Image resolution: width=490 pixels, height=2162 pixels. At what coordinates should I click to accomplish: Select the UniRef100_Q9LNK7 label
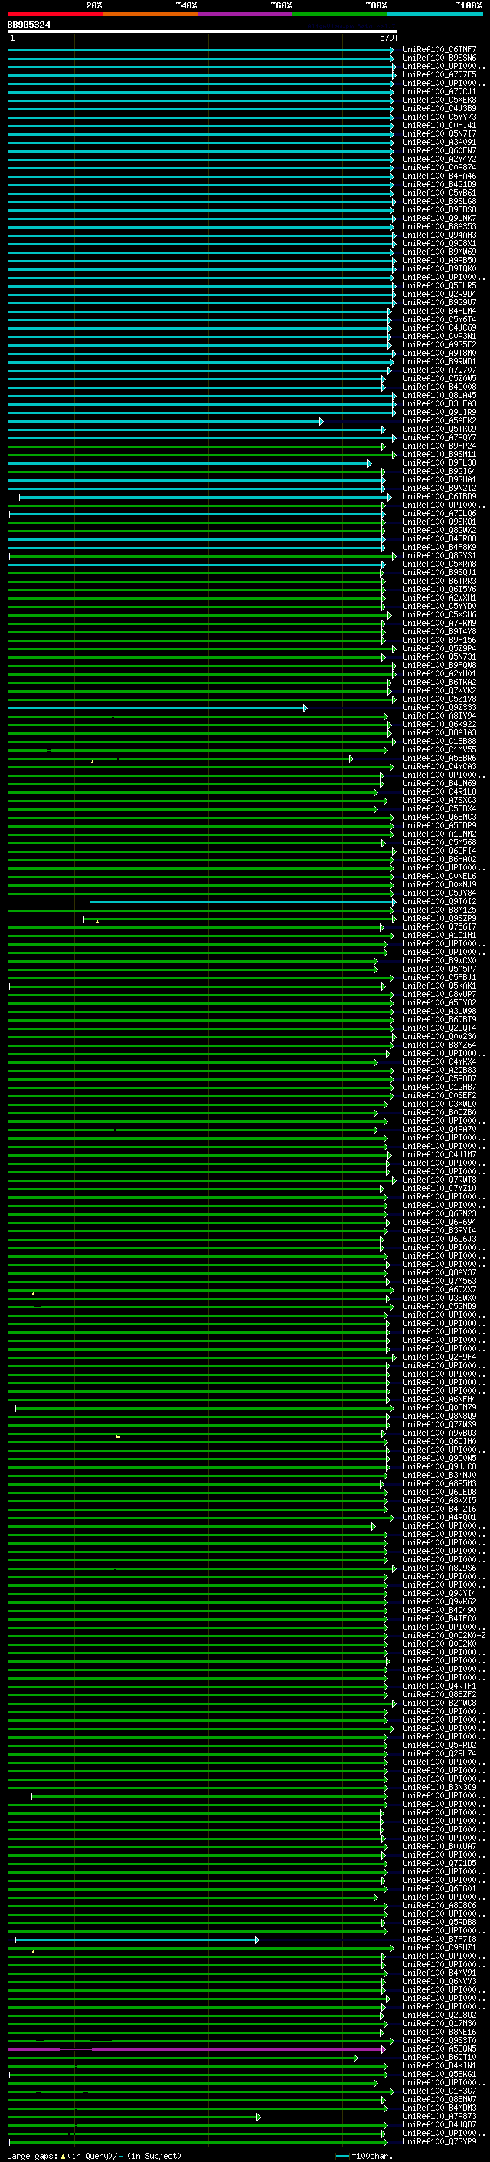point(439,219)
